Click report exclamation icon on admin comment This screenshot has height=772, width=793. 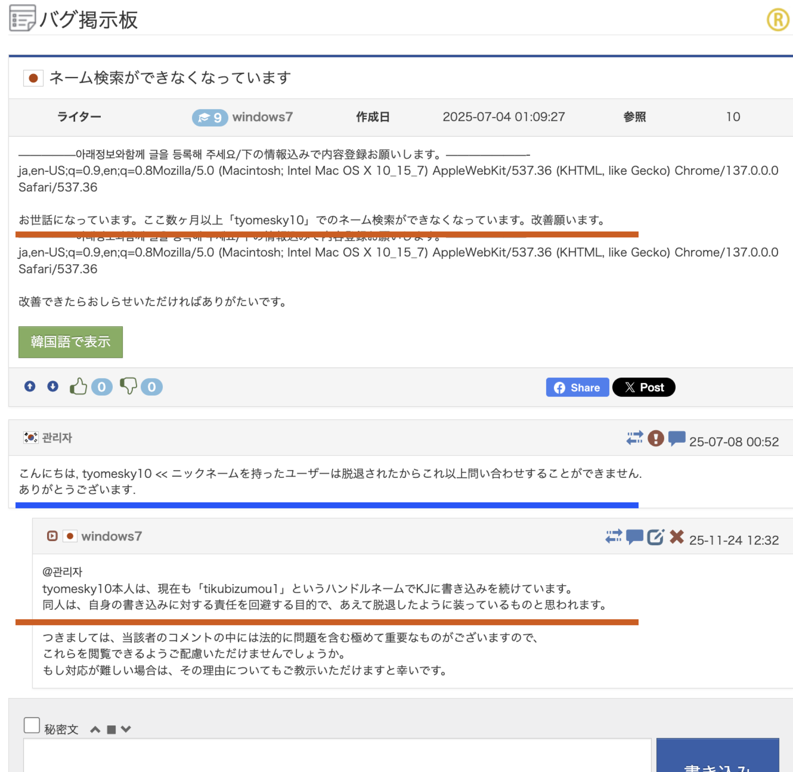[x=655, y=439]
